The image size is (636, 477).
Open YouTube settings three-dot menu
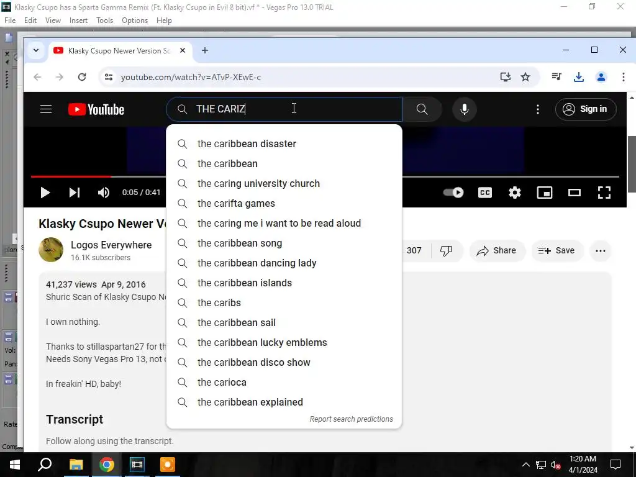(x=538, y=109)
